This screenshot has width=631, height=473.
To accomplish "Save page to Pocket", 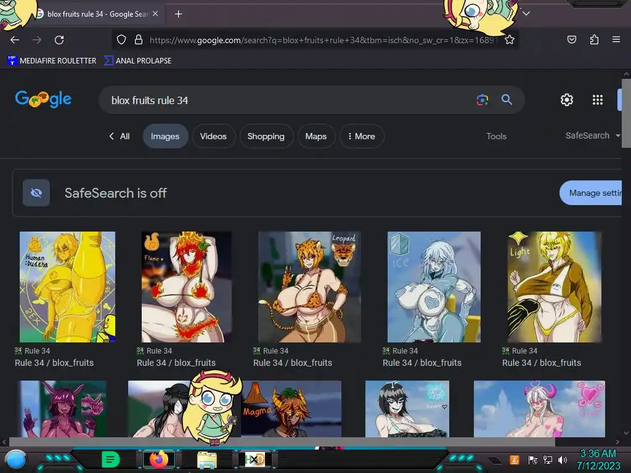I will click(571, 39).
